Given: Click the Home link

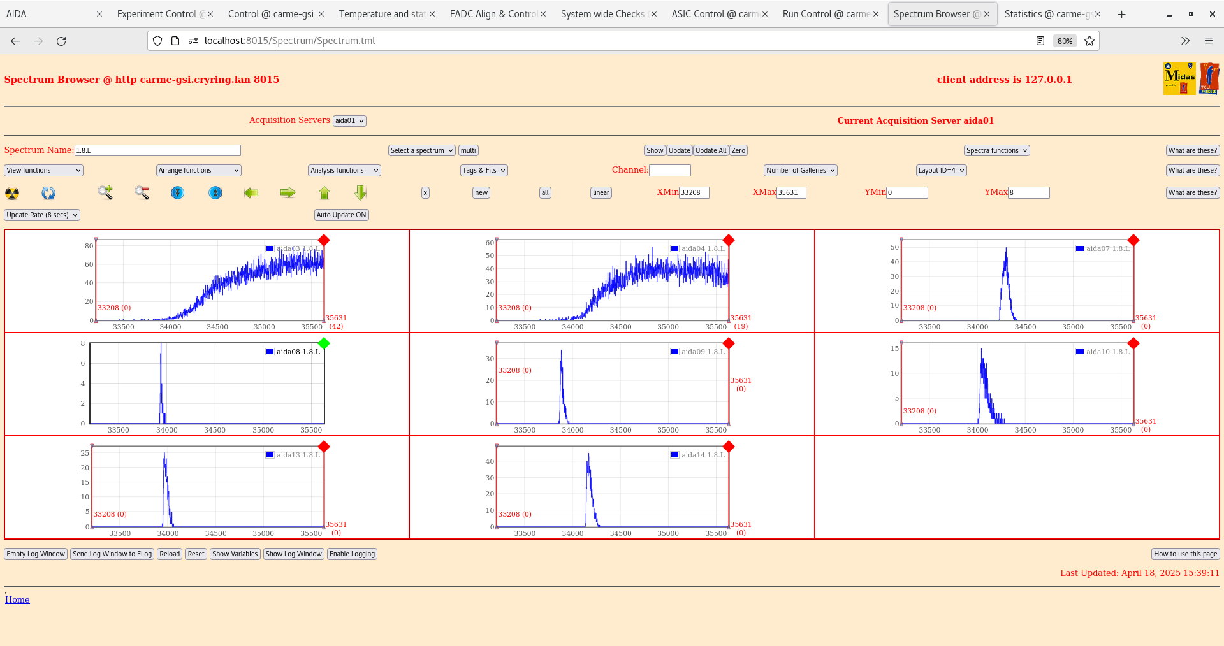Looking at the screenshot, I should (17, 599).
